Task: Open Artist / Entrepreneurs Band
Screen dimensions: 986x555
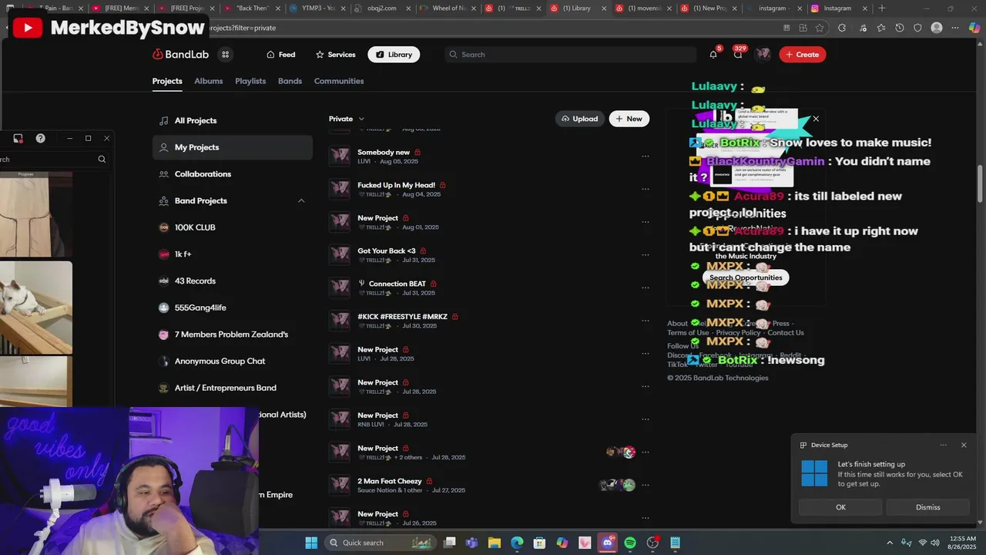Action: [x=225, y=388]
